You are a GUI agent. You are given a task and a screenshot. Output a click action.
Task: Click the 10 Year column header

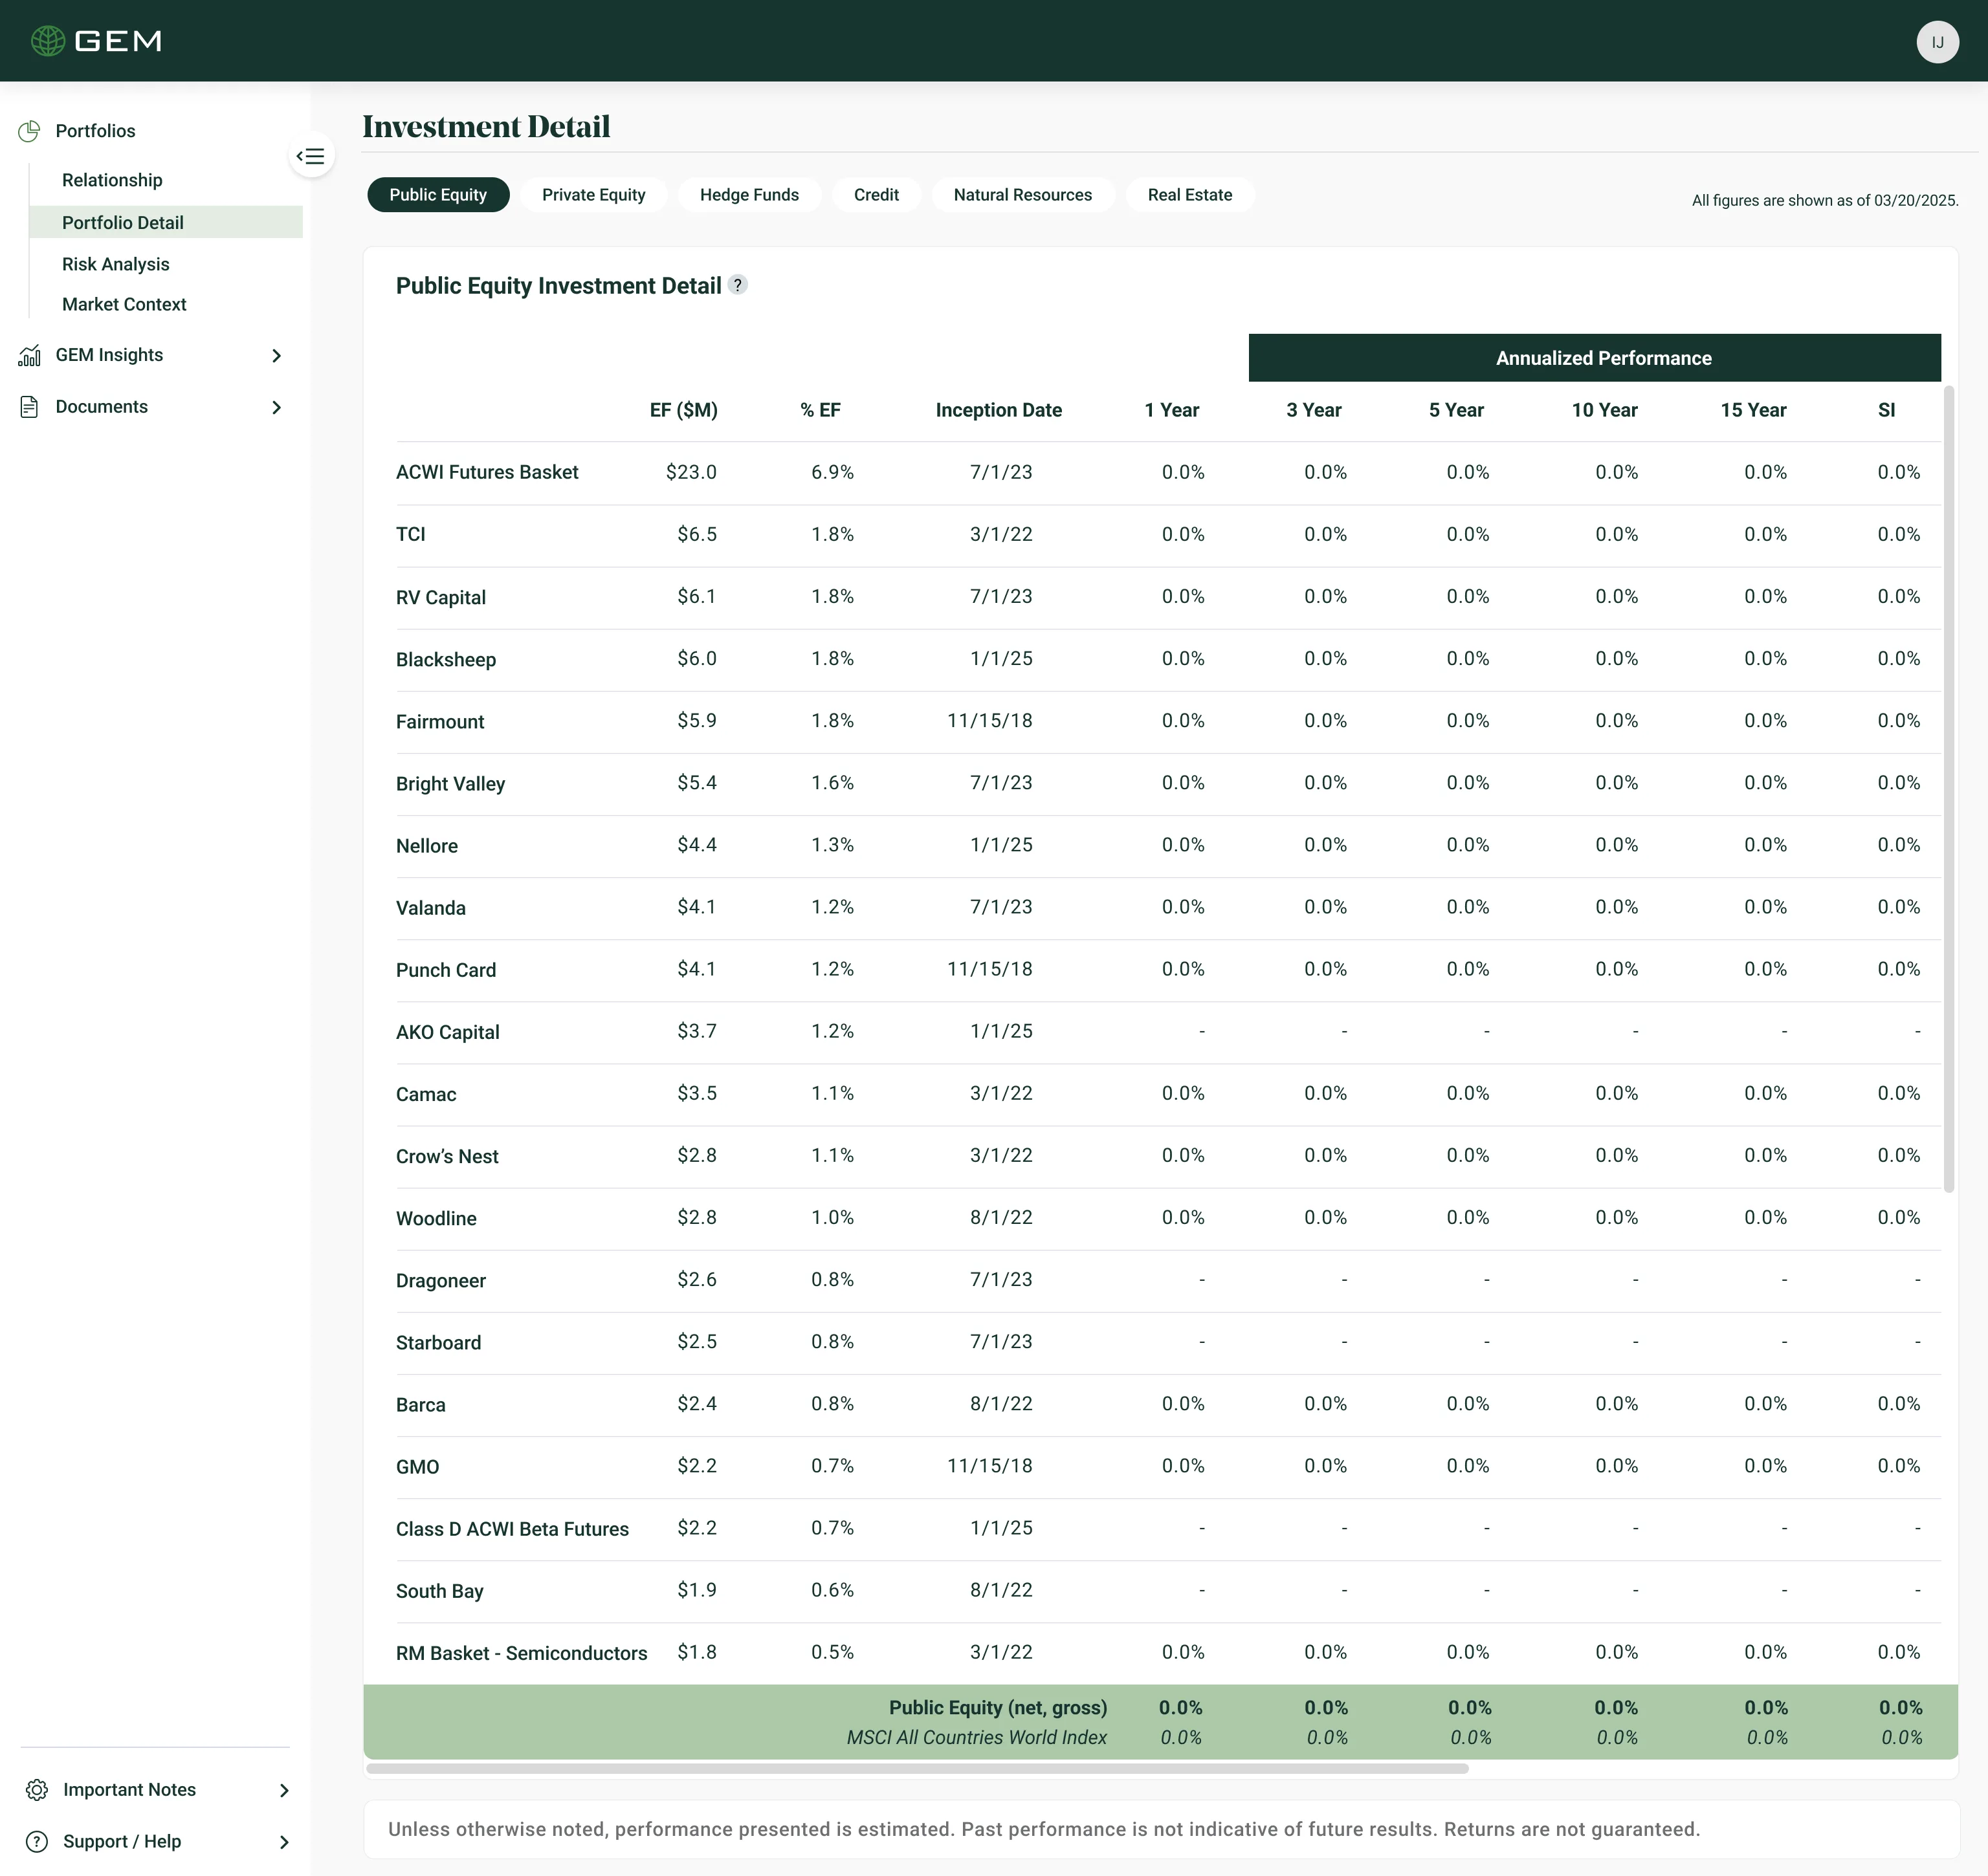(1604, 410)
